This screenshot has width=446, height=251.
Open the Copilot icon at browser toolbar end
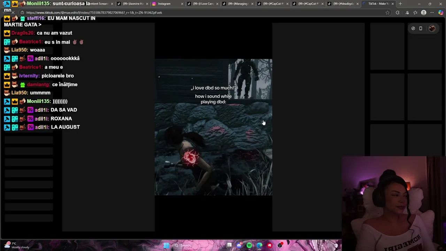pyautogui.click(x=441, y=13)
